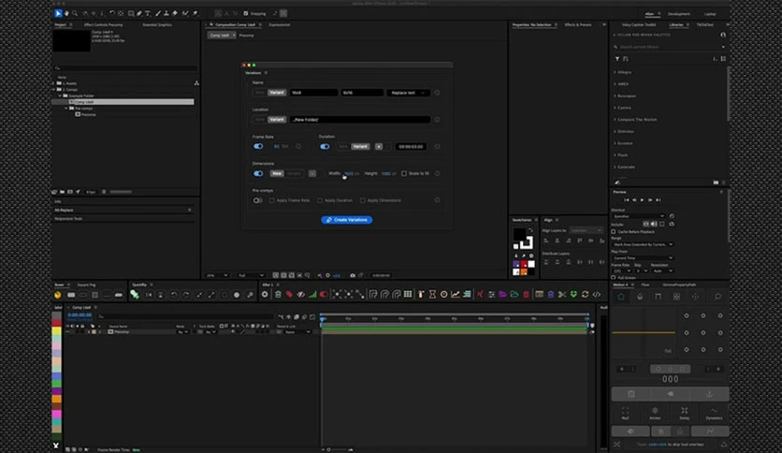Check Apply Duration checkbox
Viewport: 782px width, 453px height.
pos(320,200)
